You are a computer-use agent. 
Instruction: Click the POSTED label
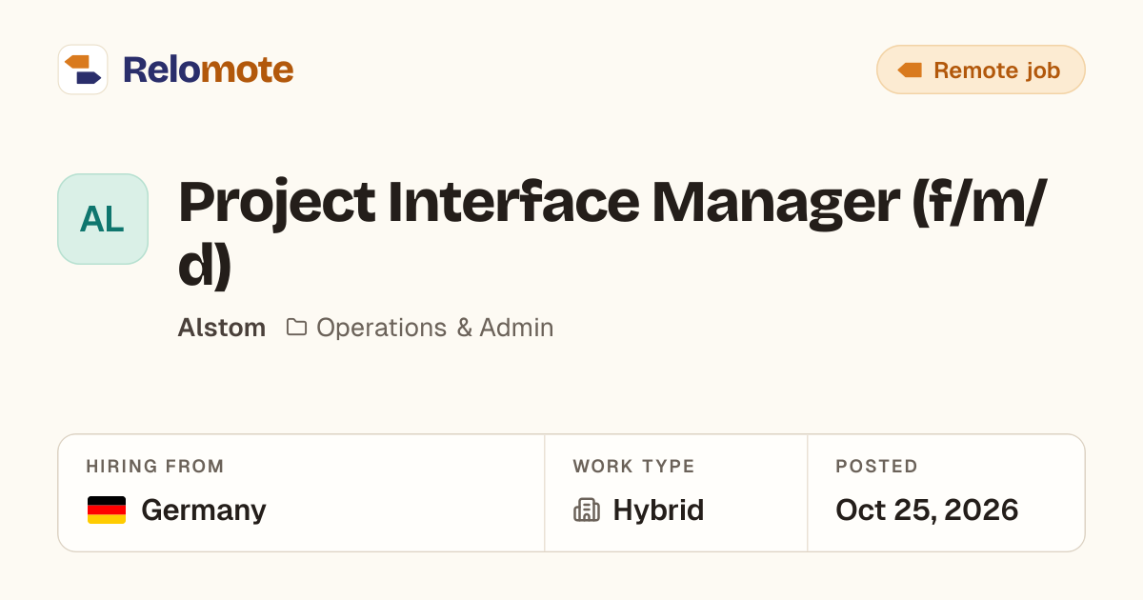876,467
